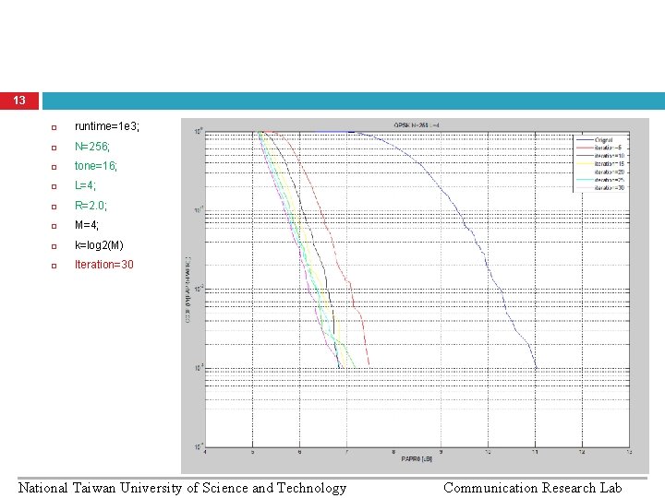Select the 'M=4;' bullet text
Image resolution: width=665 pixels, height=498 pixels.
pos(87,225)
